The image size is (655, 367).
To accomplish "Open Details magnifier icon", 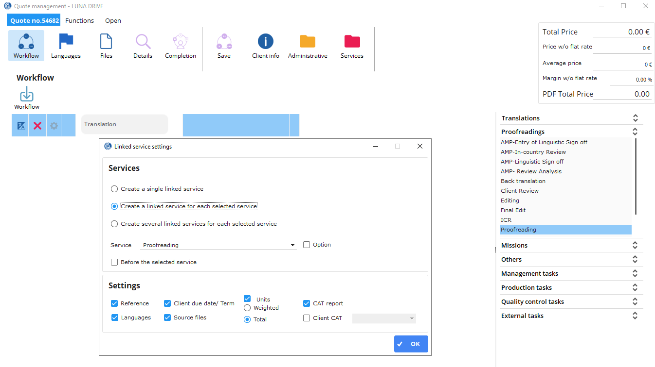I will click(143, 42).
